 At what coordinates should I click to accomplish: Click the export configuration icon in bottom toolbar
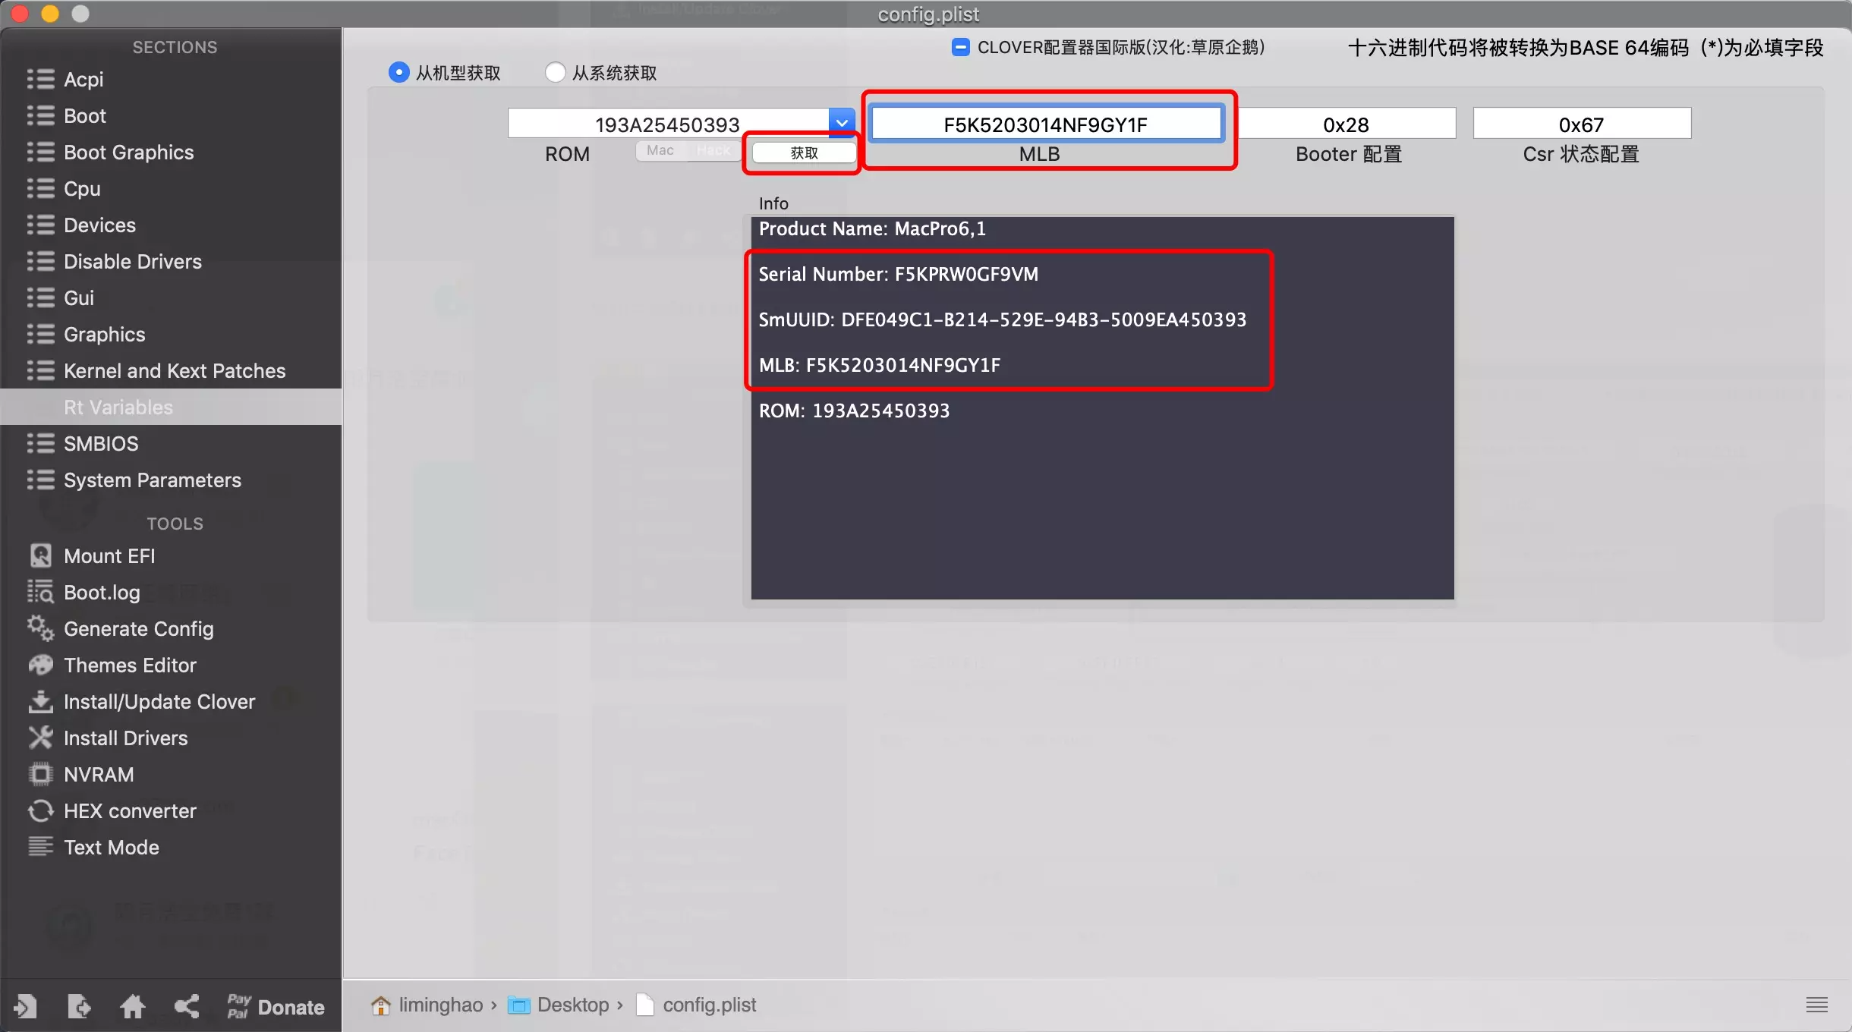click(x=78, y=1006)
